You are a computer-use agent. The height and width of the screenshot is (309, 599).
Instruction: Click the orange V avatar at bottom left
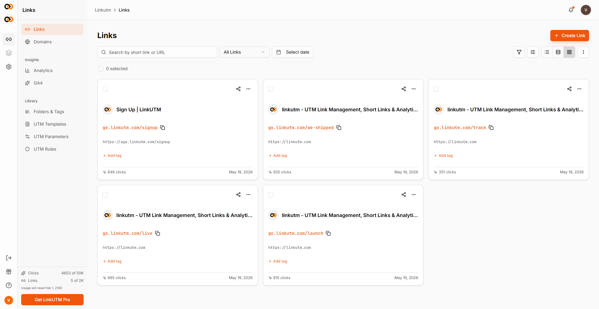click(x=9, y=300)
